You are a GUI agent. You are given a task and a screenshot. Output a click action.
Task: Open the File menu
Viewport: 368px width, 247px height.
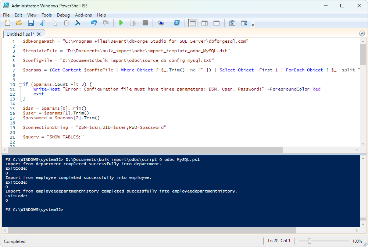pyautogui.click(x=6, y=15)
